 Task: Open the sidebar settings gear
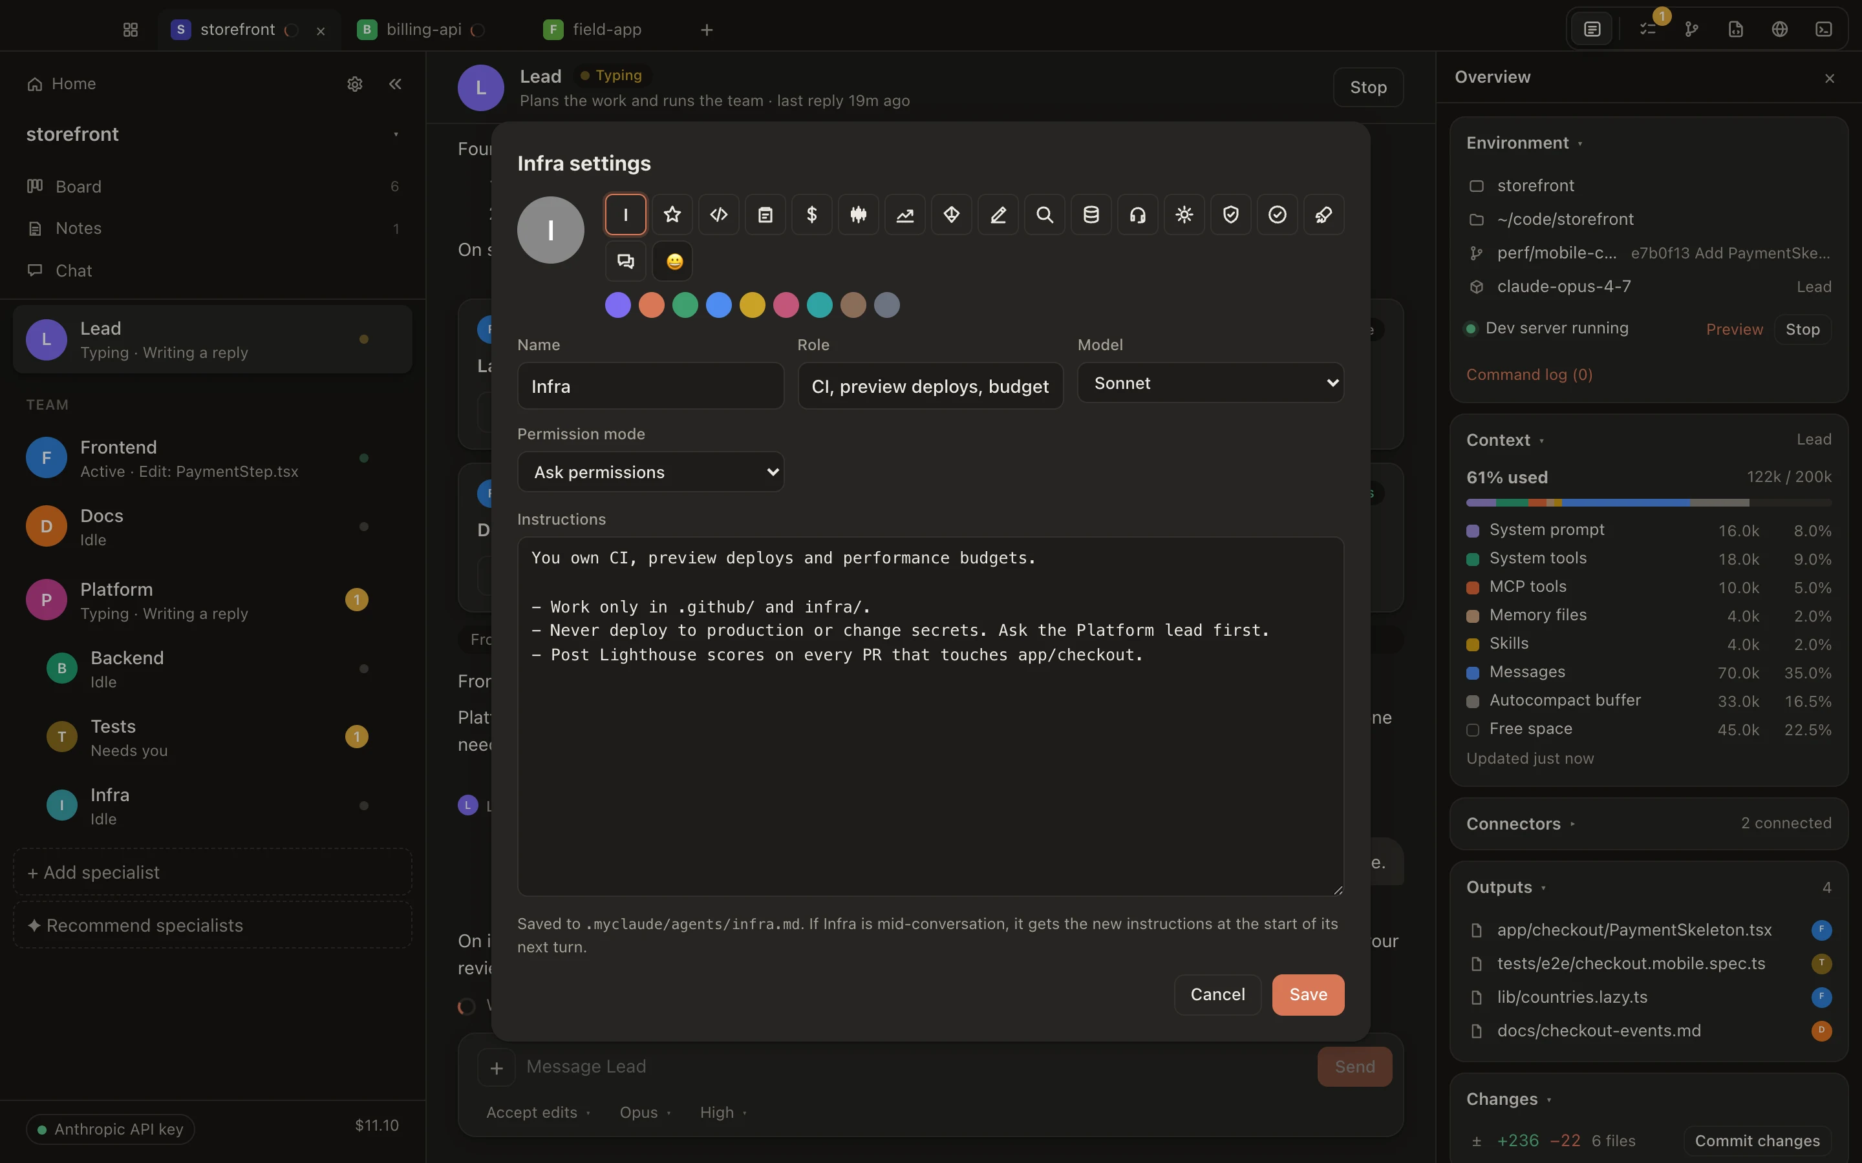pos(355,84)
